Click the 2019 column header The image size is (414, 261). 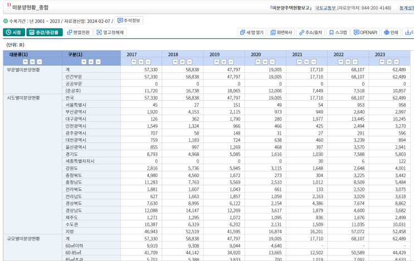click(x=215, y=55)
